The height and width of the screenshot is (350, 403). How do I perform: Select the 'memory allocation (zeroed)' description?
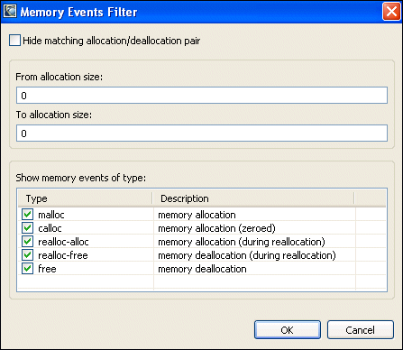click(x=216, y=228)
